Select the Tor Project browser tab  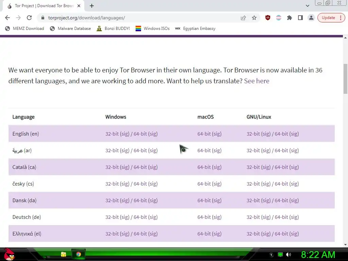pos(43,6)
